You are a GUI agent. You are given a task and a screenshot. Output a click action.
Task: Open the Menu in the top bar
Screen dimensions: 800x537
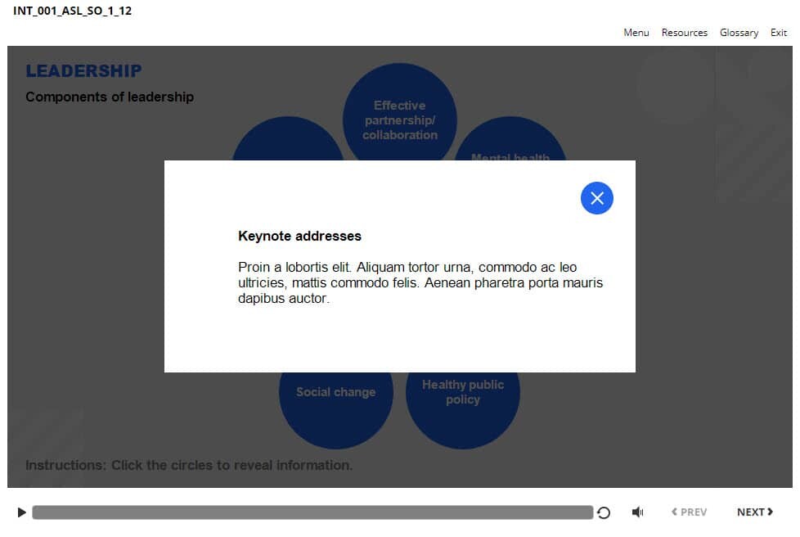[x=636, y=33]
